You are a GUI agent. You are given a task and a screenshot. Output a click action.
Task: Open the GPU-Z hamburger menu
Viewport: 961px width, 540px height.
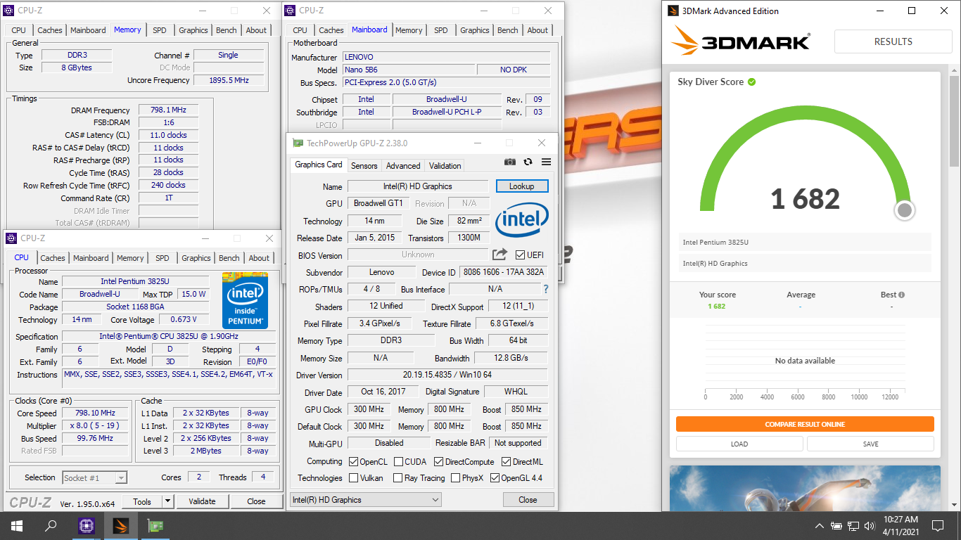click(546, 162)
